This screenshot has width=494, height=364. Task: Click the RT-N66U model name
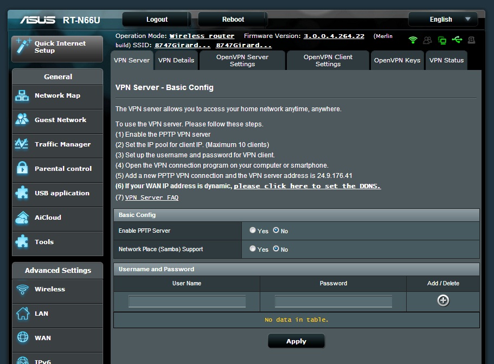[81, 20]
